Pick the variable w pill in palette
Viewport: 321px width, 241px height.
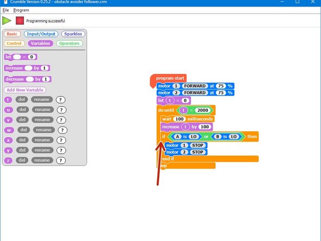coord(9,130)
